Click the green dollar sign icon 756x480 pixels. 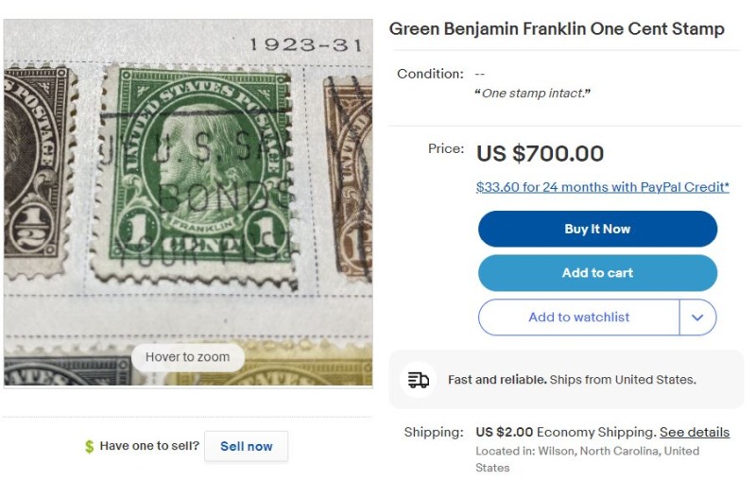89,447
